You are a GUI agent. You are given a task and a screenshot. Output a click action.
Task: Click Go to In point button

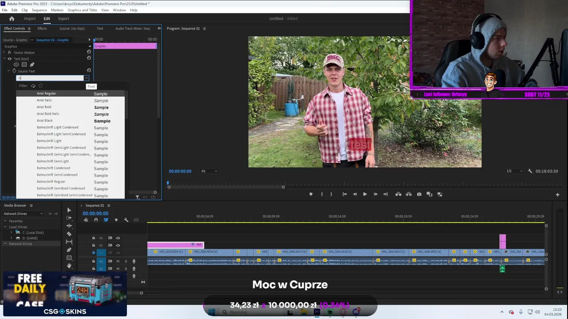tap(344, 194)
